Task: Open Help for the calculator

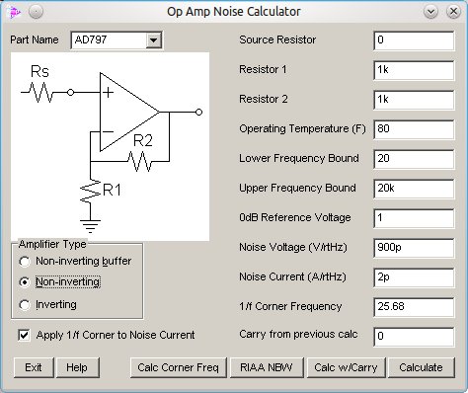Action: (77, 367)
